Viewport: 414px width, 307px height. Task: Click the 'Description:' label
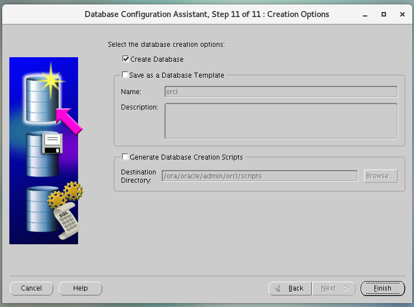(140, 107)
